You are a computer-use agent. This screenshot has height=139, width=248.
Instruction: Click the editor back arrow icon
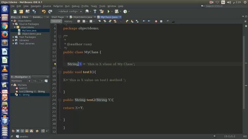[144, 21]
